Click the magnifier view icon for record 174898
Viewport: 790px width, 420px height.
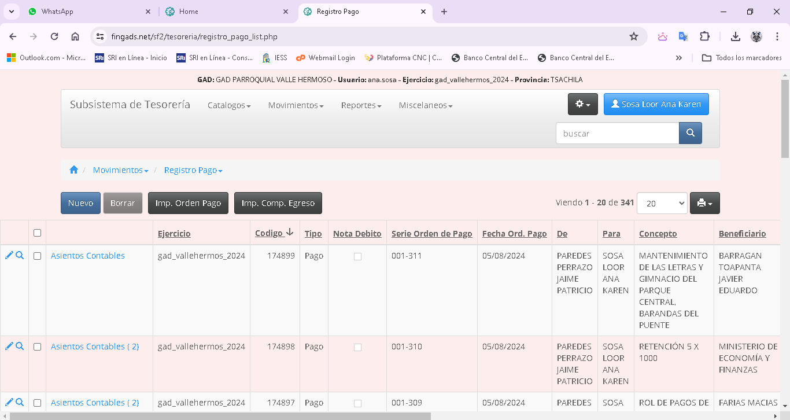(x=20, y=347)
